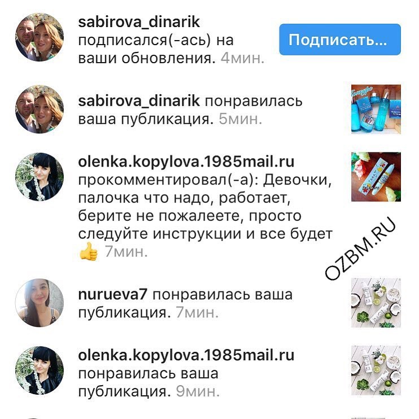This screenshot has height=419, width=419.
Task: Open sabirova_dinarik avatar in the 5мин like notification
Action: coord(40,109)
